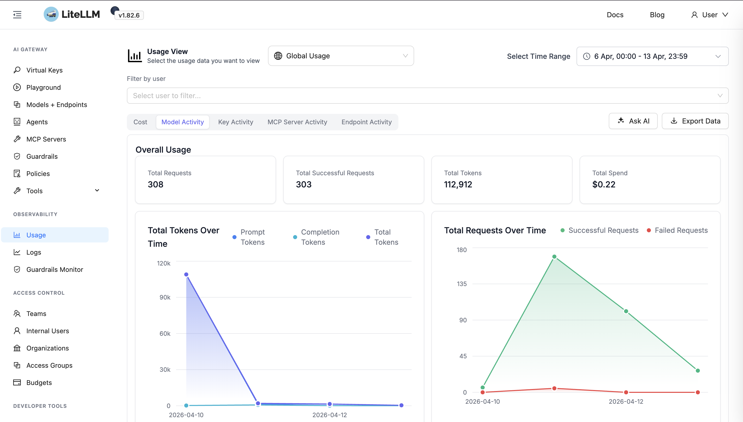
Task: Expand the Tools sidebar section
Action: 97,190
